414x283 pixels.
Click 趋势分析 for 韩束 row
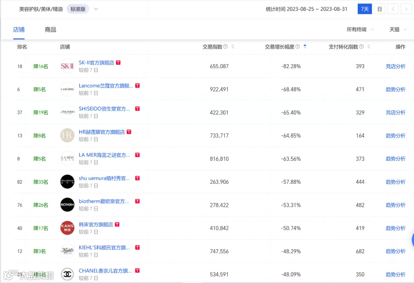click(x=395, y=228)
